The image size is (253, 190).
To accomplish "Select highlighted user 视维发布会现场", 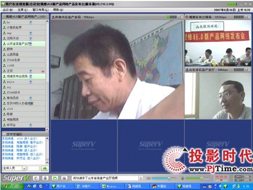I will [24, 76].
